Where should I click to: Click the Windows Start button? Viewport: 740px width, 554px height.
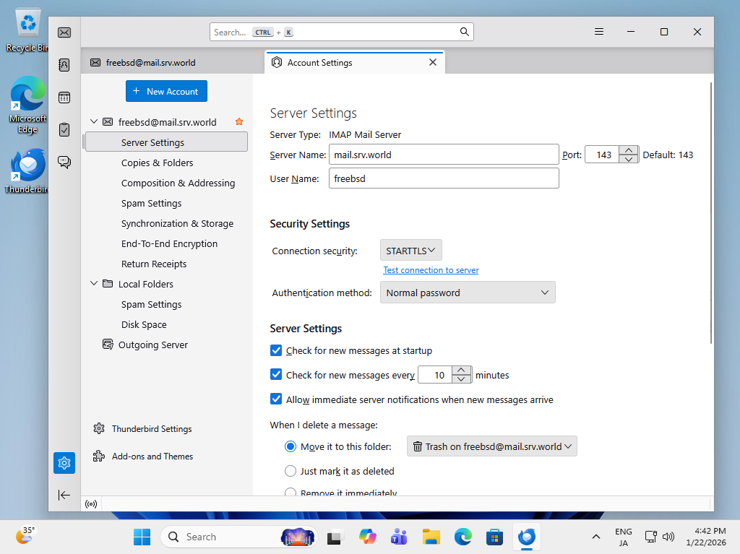pyautogui.click(x=142, y=537)
